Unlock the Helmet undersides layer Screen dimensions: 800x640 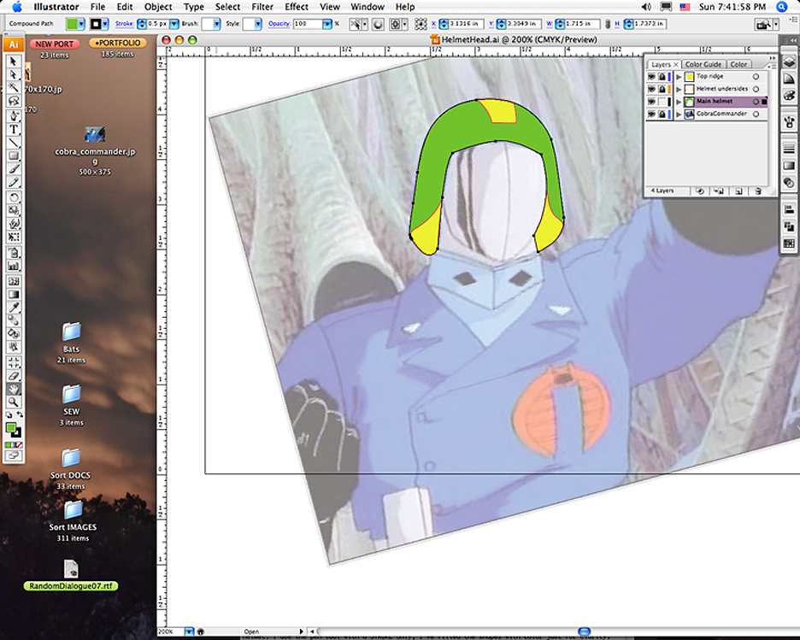coord(662,89)
